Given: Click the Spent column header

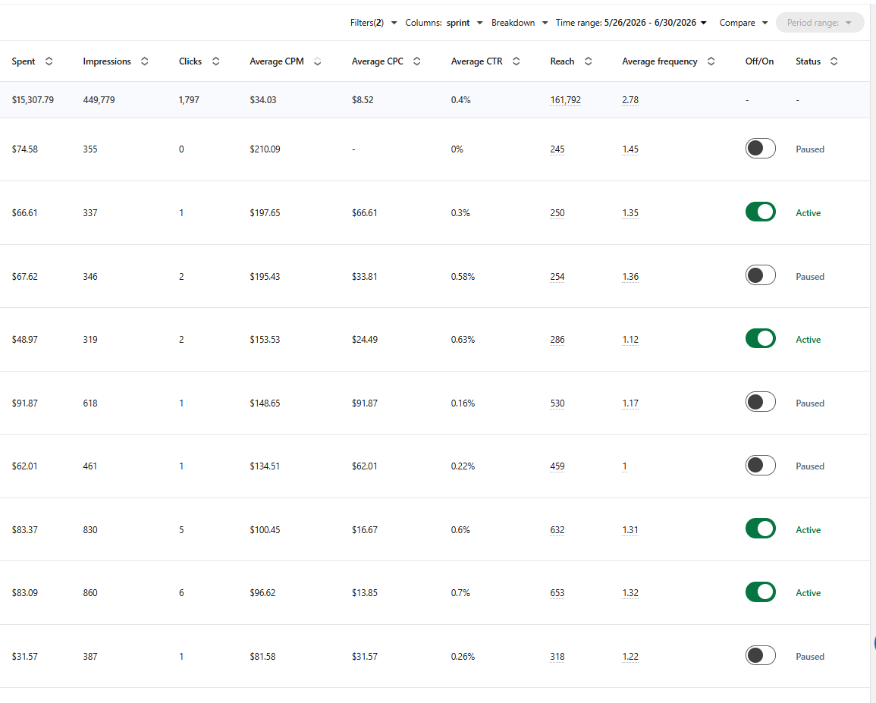Looking at the screenshot, I should click(x=24, y=61).
